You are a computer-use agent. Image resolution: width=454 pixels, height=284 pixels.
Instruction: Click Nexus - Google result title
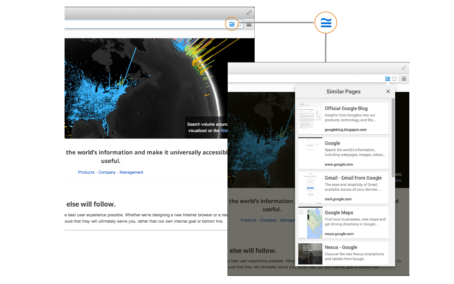pos(341,247)
